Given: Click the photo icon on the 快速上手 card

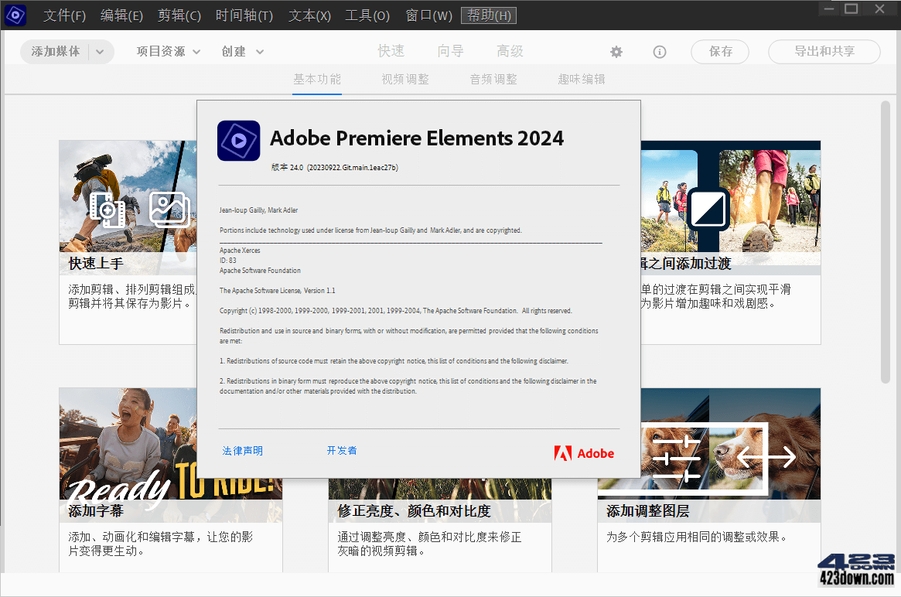Looking at the screenshot, I should coord(169,210).
